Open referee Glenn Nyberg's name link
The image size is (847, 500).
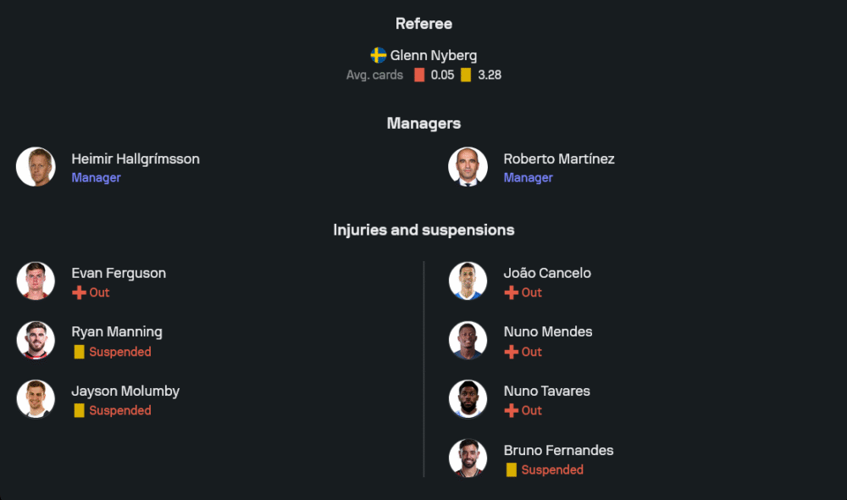(x=434, y=55)
